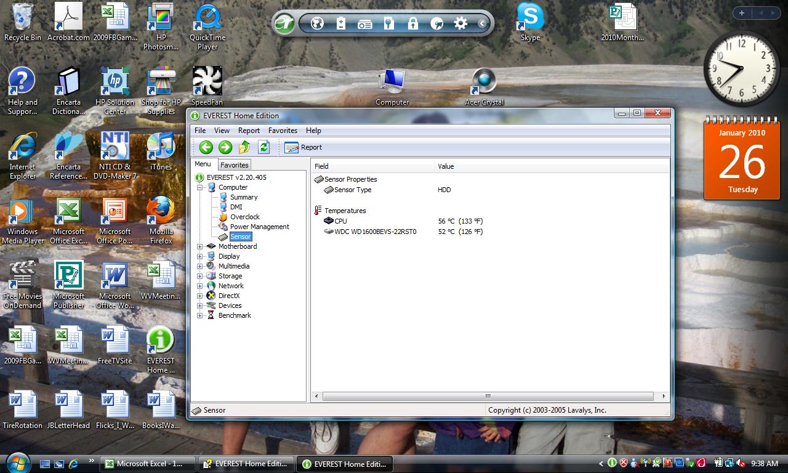Select the Menu tab in left pane
This screenshot has width=788, height=473.
(203, 164)
